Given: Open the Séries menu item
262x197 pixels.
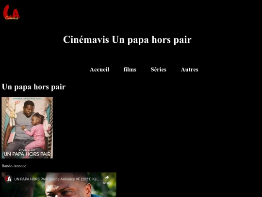Looking at the screenshot, I should (158, 70).
